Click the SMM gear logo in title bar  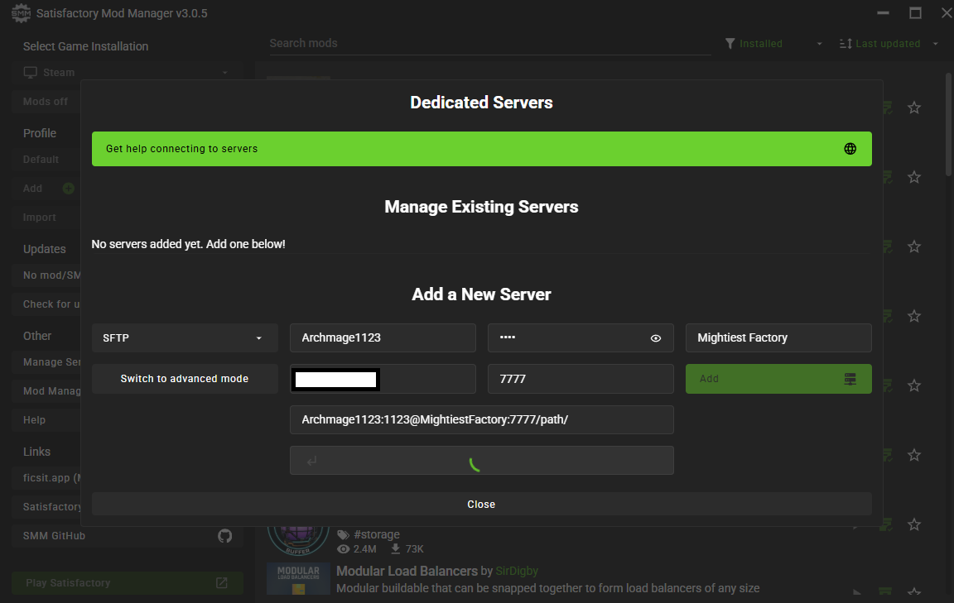coord(21,12)
